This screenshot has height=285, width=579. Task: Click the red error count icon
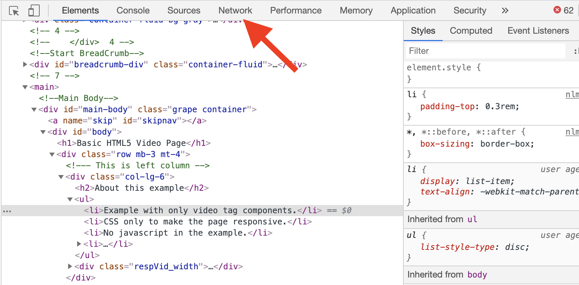(x=557, y=10)
